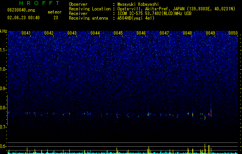Click the 1.1 kHz frequency axis label
The height and width of the screenshot is (154, 242).
tap(3, 50)
